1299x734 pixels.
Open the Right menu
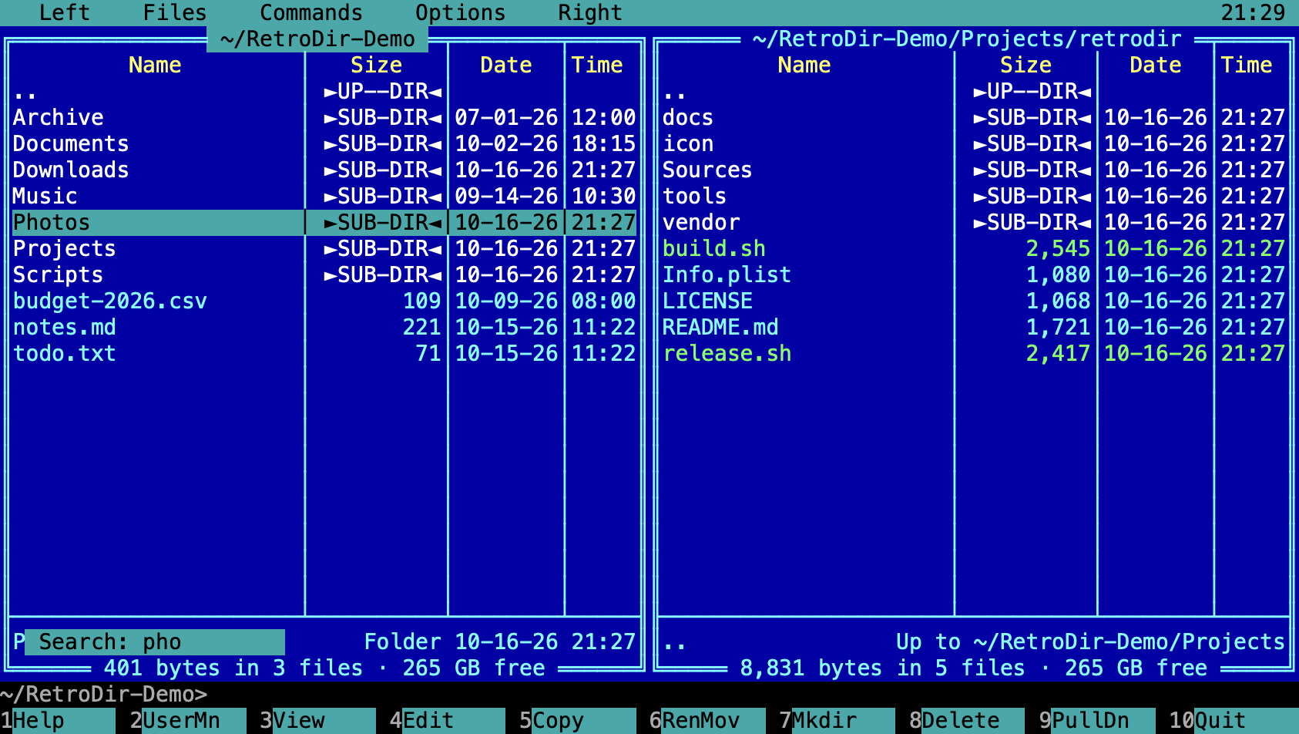[x=590, y=12]
